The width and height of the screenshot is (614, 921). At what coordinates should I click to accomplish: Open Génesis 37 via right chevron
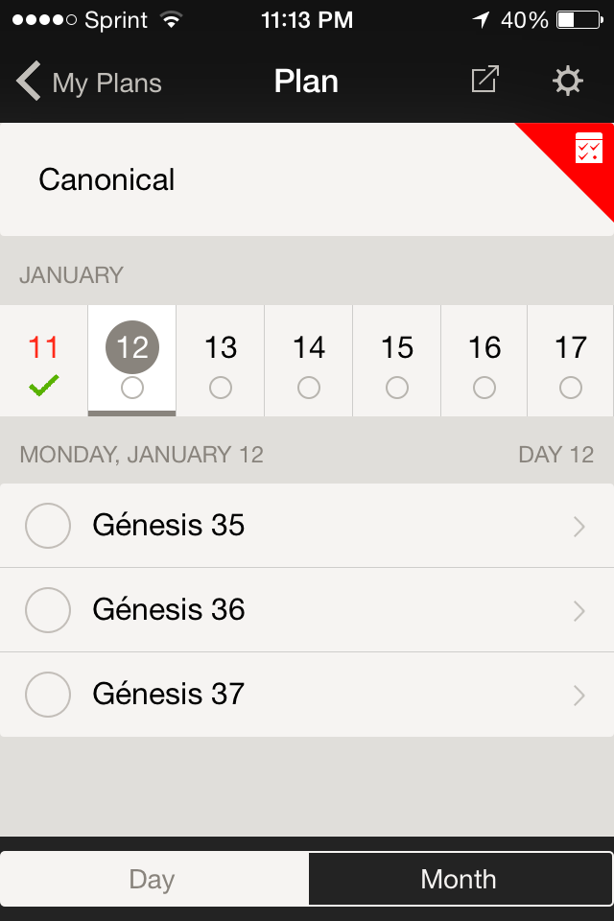point(579,695)
